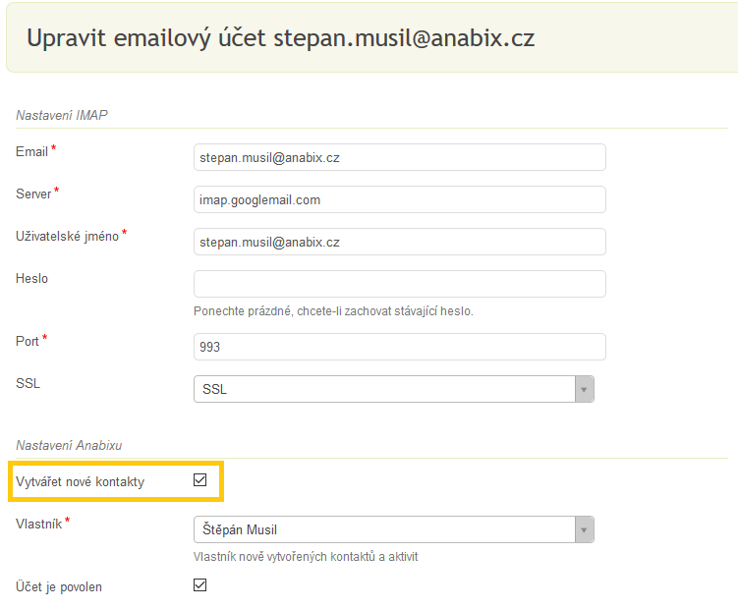Click the Heslo label
Viewport: 738px width, 609px height.
(32, 278)
